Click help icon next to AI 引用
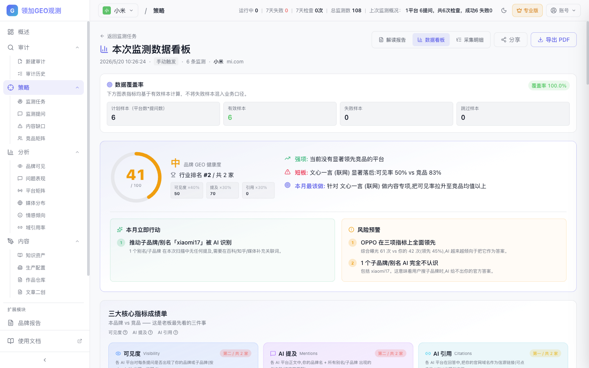The image size is (589, 368). click(176, 332)
